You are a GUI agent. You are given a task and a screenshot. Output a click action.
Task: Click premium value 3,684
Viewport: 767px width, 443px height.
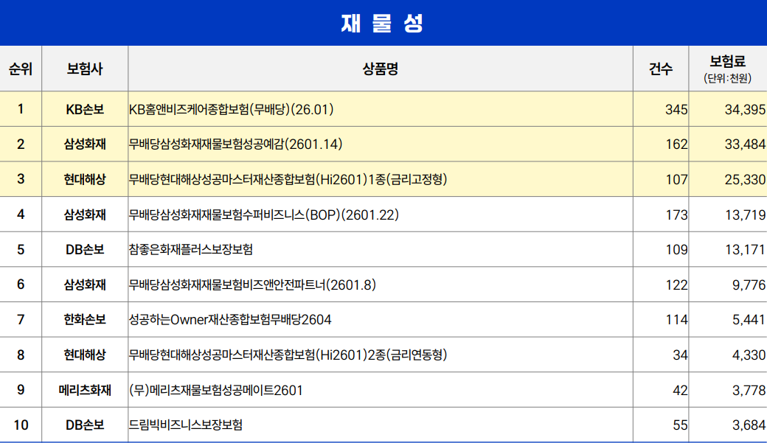tap(749, 425)
